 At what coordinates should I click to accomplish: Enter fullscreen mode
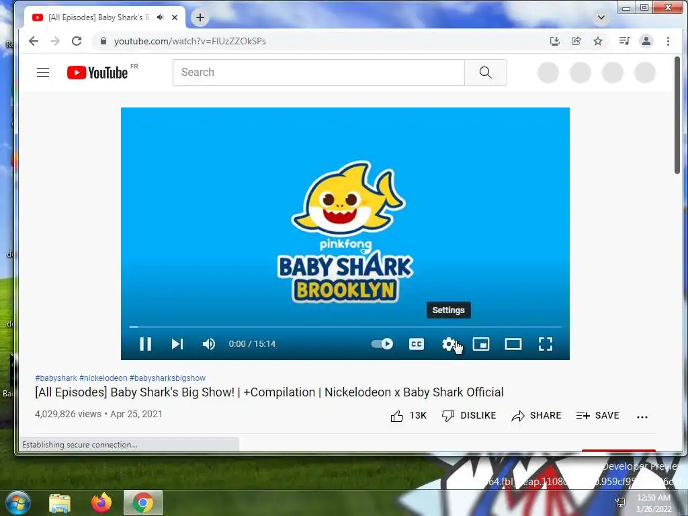tap(546, 344)
